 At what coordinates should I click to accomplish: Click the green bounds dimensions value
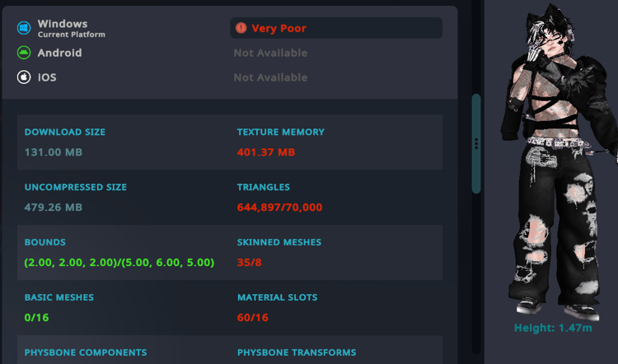pos(119,263)
